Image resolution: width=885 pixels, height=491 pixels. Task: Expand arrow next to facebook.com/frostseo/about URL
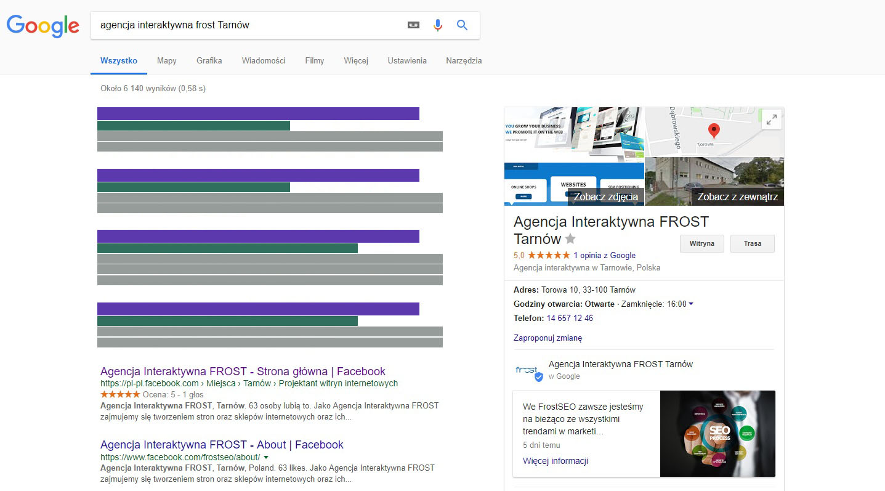pos(265,457)
